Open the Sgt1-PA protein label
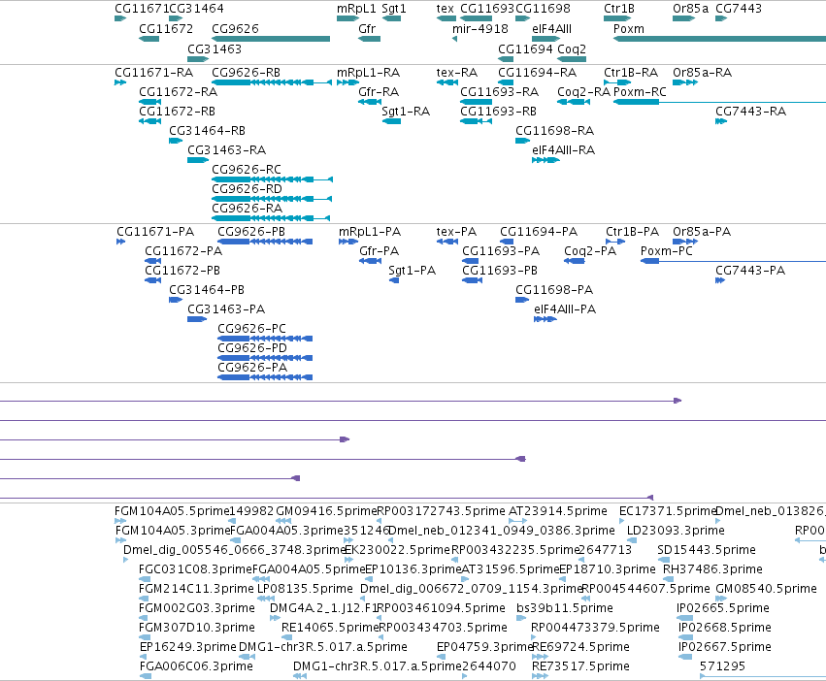 pos(412,271)
